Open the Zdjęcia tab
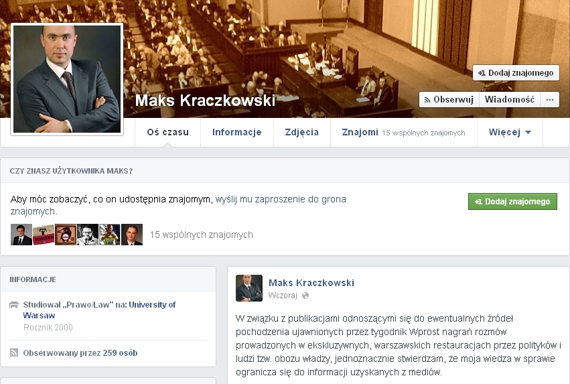 301,133
